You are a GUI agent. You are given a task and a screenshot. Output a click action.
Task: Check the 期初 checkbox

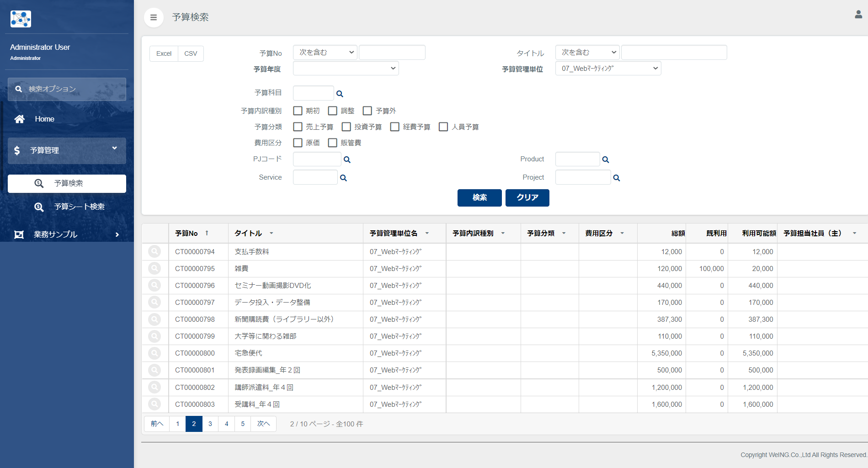click(298, 111)
